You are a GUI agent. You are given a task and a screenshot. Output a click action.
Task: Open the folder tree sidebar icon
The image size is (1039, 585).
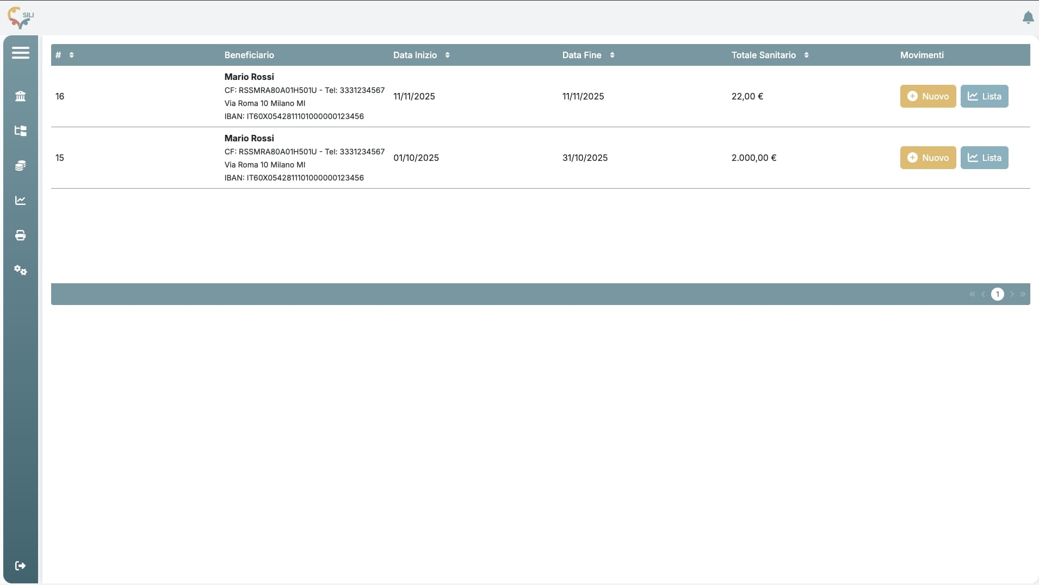tap(21, 131)
